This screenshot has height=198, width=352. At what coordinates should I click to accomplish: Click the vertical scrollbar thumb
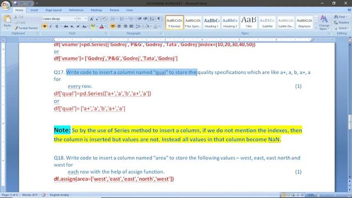coord(350,122)
